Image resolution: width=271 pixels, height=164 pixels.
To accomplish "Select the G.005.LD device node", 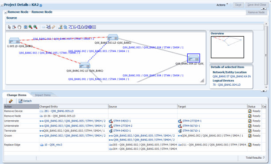I will pyautogui.click(x=14, y=41).
